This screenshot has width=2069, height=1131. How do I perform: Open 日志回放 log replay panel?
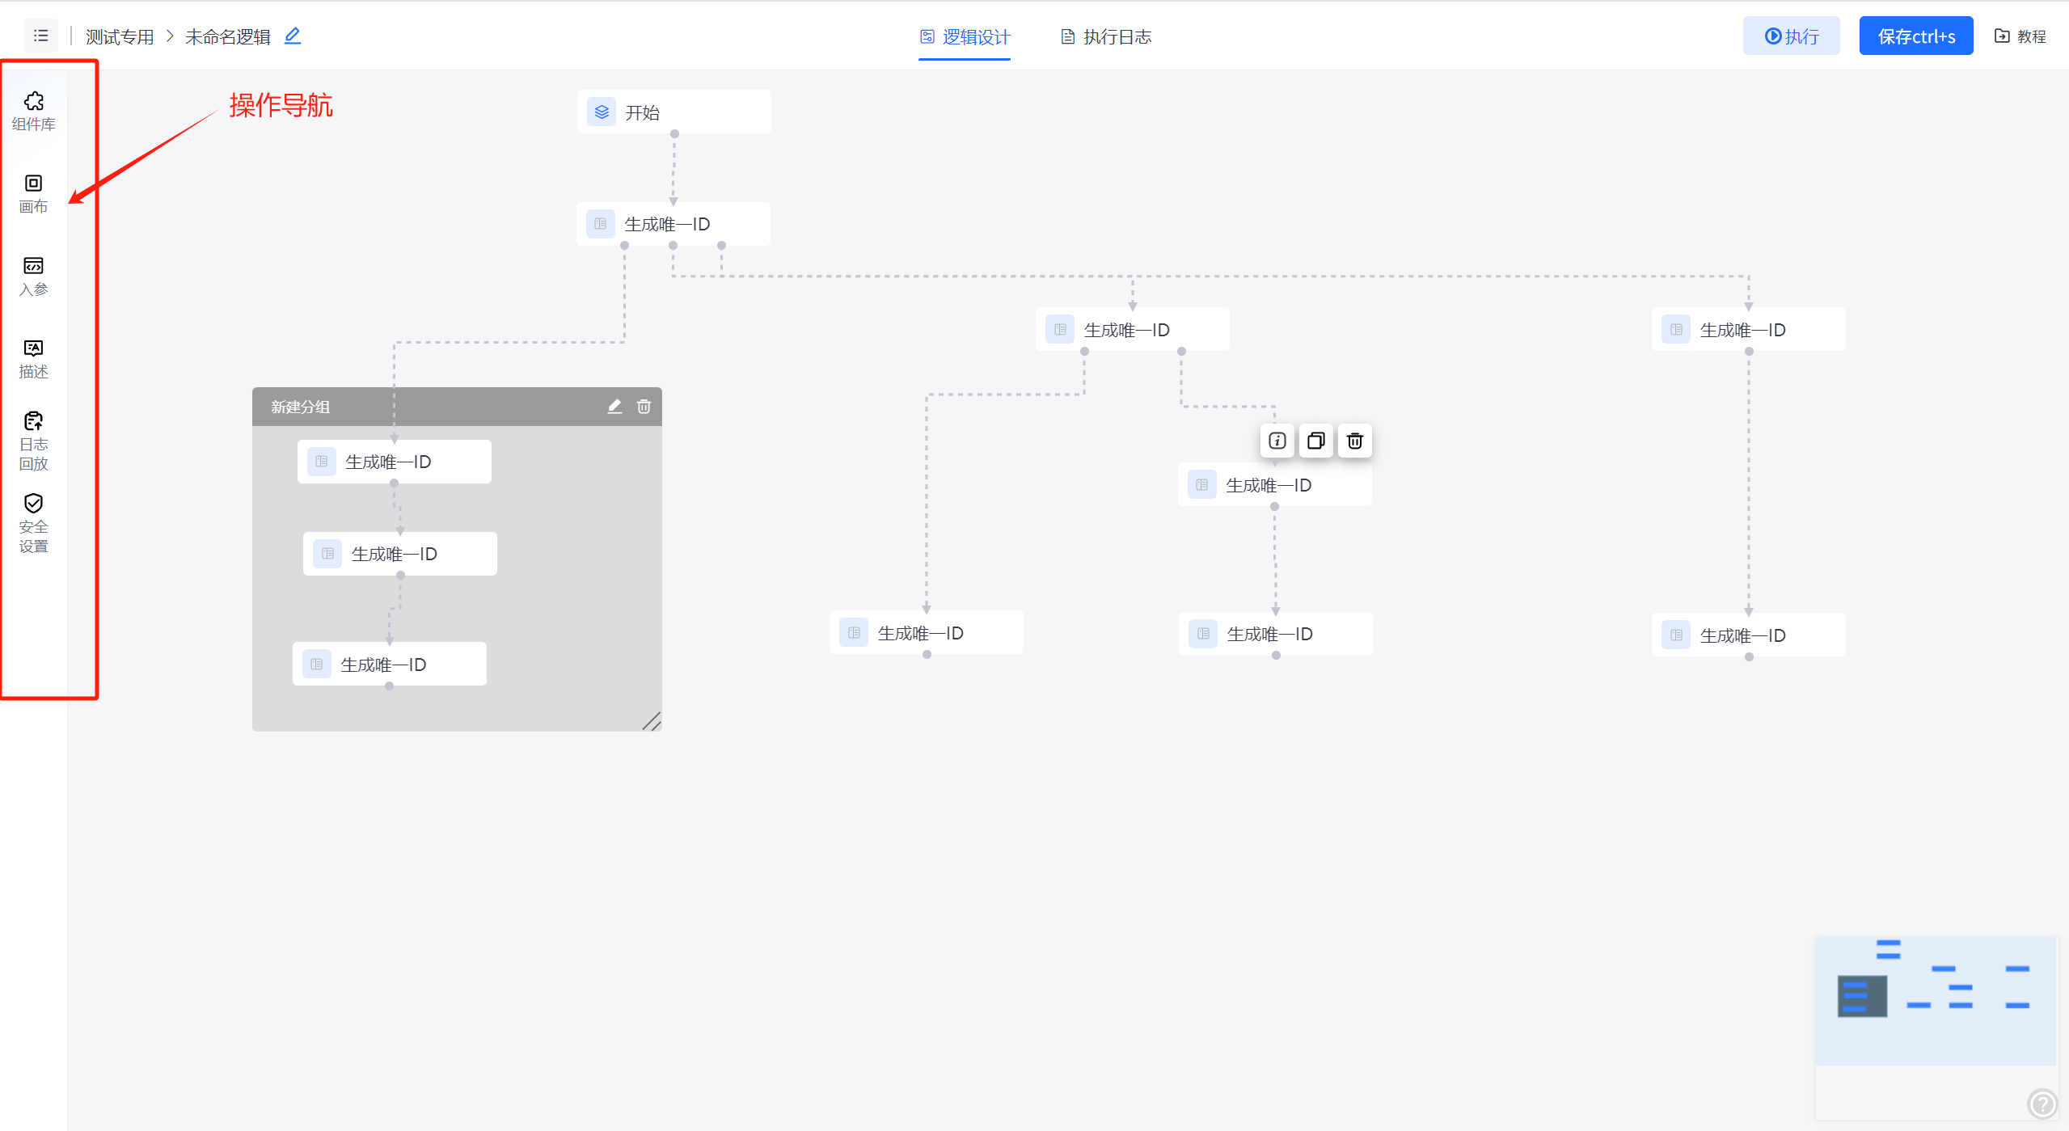pyautogui.click(x=33, y=441)
